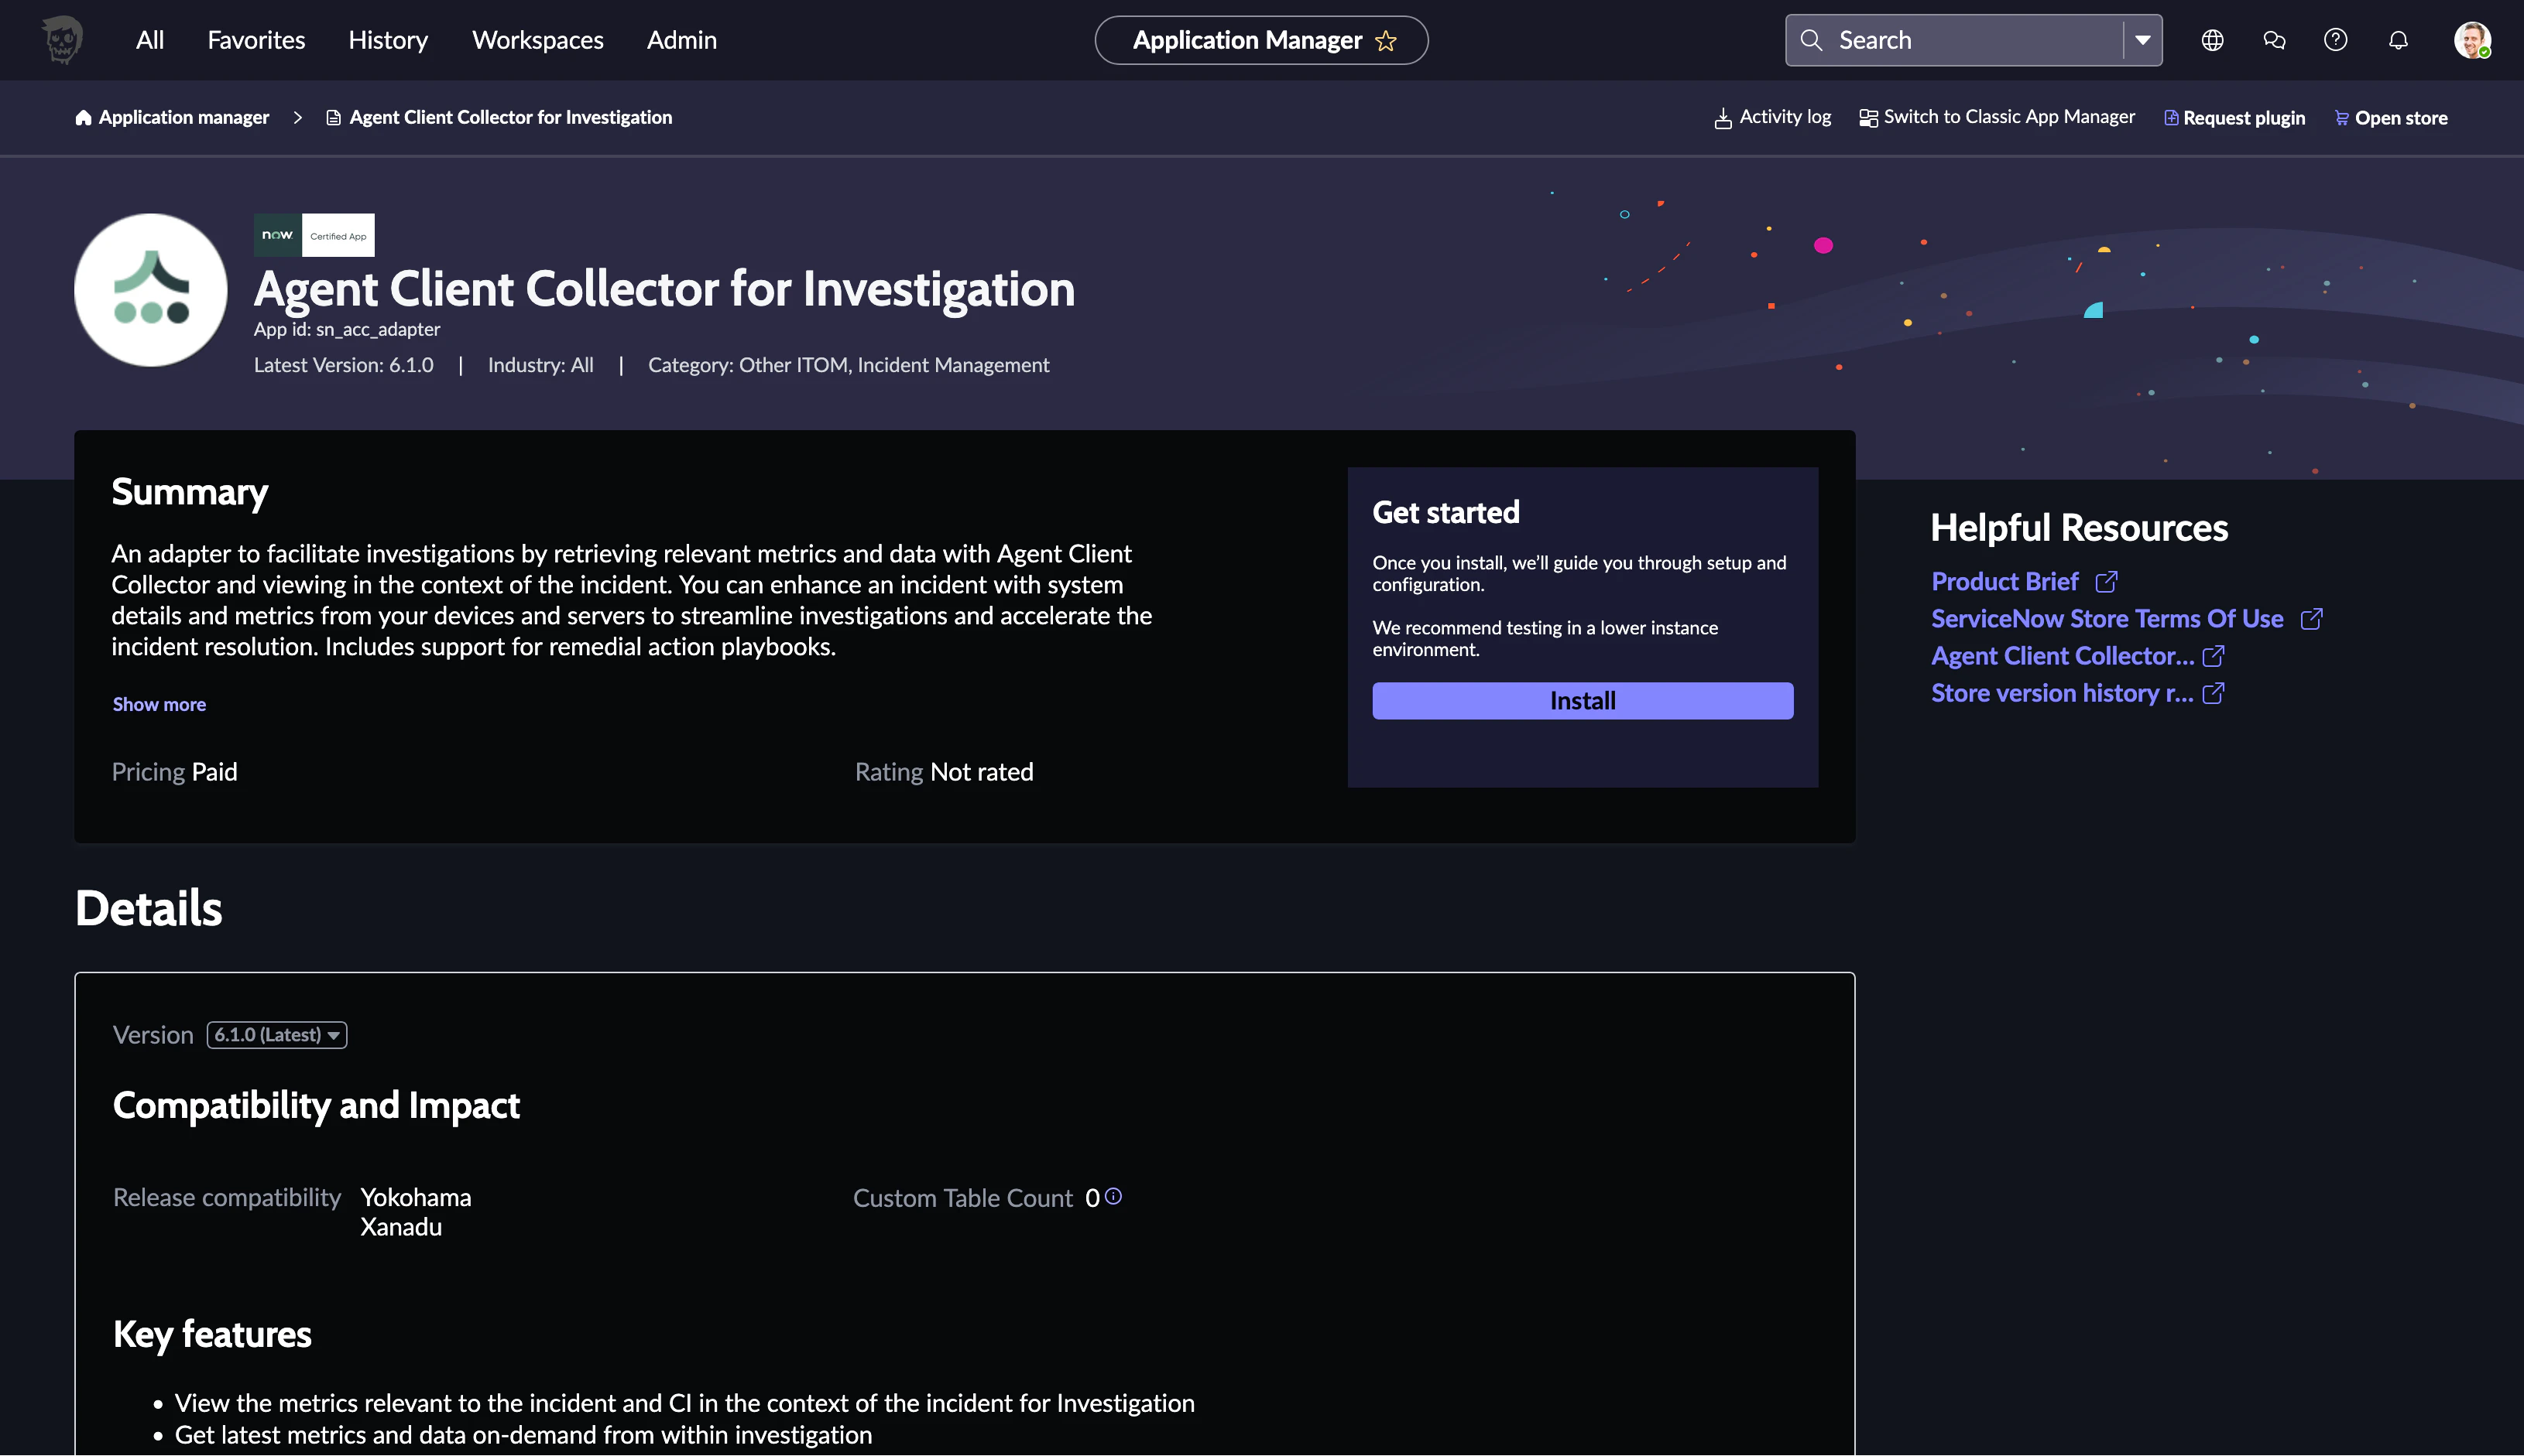
Task: Click the Custom Table Count info icon
Action: (1113, 1196)
